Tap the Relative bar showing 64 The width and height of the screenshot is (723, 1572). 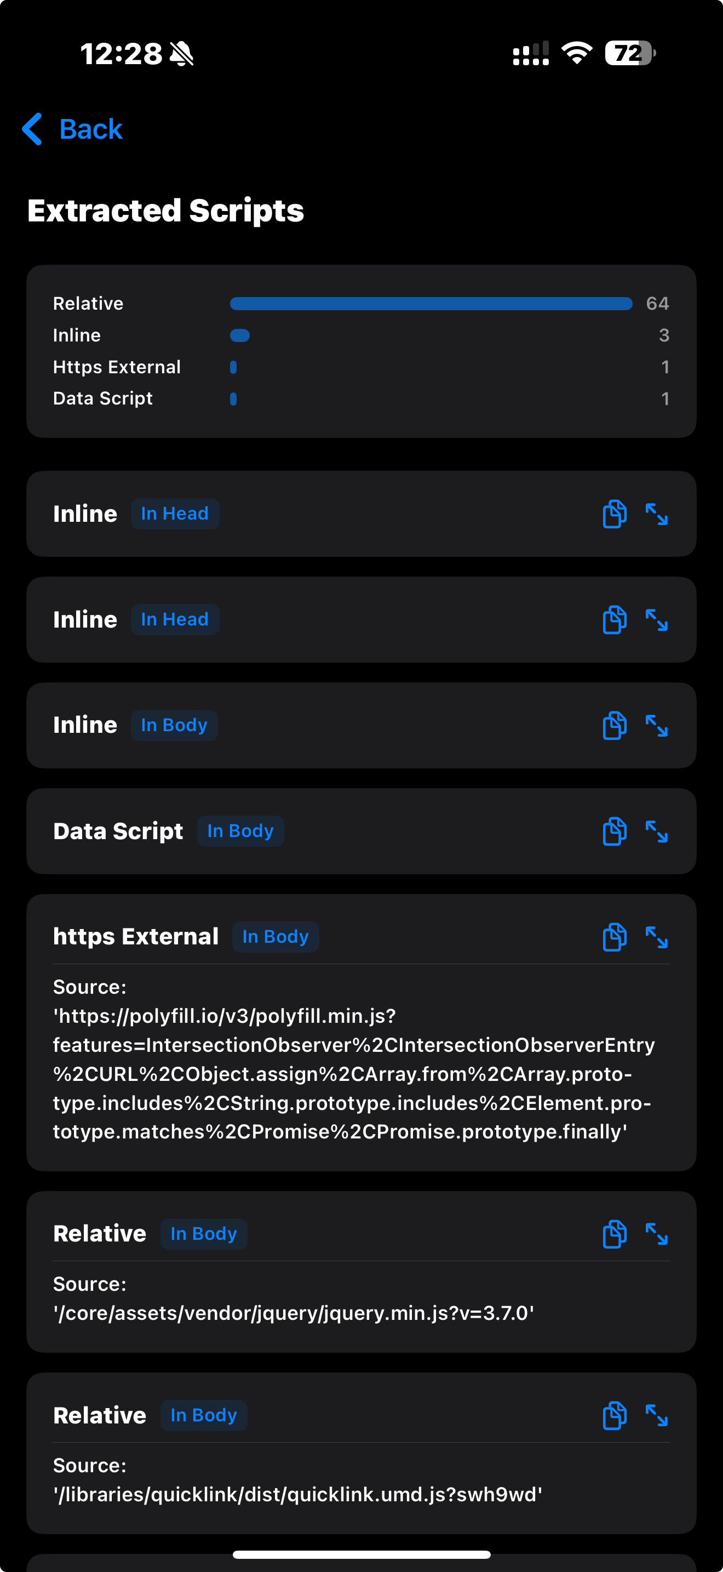tap(431, 303)
